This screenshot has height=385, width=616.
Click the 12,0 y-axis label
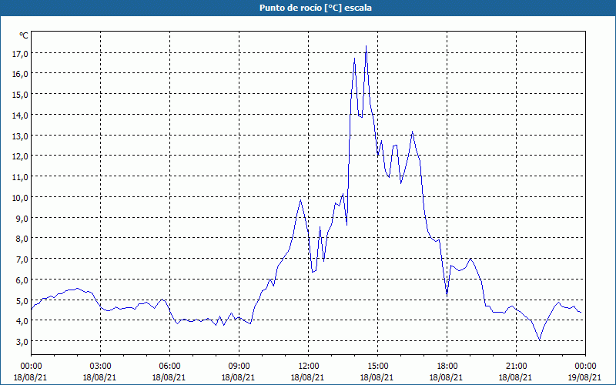pos(20,156)
